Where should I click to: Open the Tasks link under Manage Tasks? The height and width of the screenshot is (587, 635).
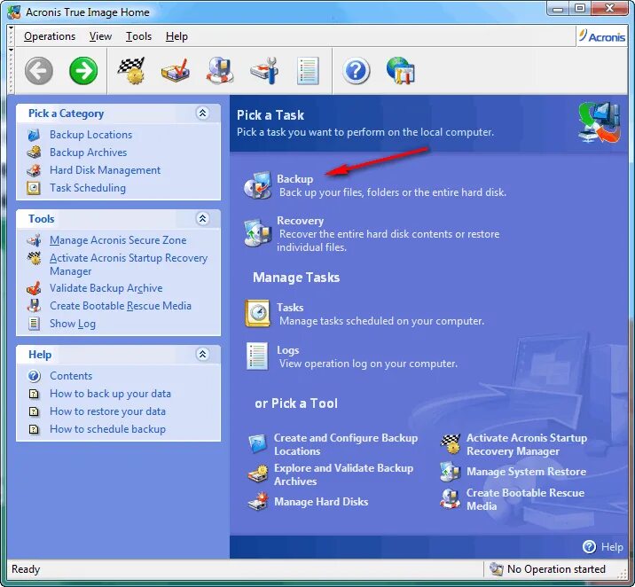[290, 308]
